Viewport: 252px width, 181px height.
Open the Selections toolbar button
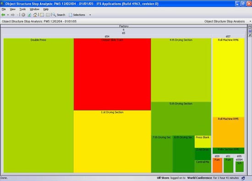(77, 15)
